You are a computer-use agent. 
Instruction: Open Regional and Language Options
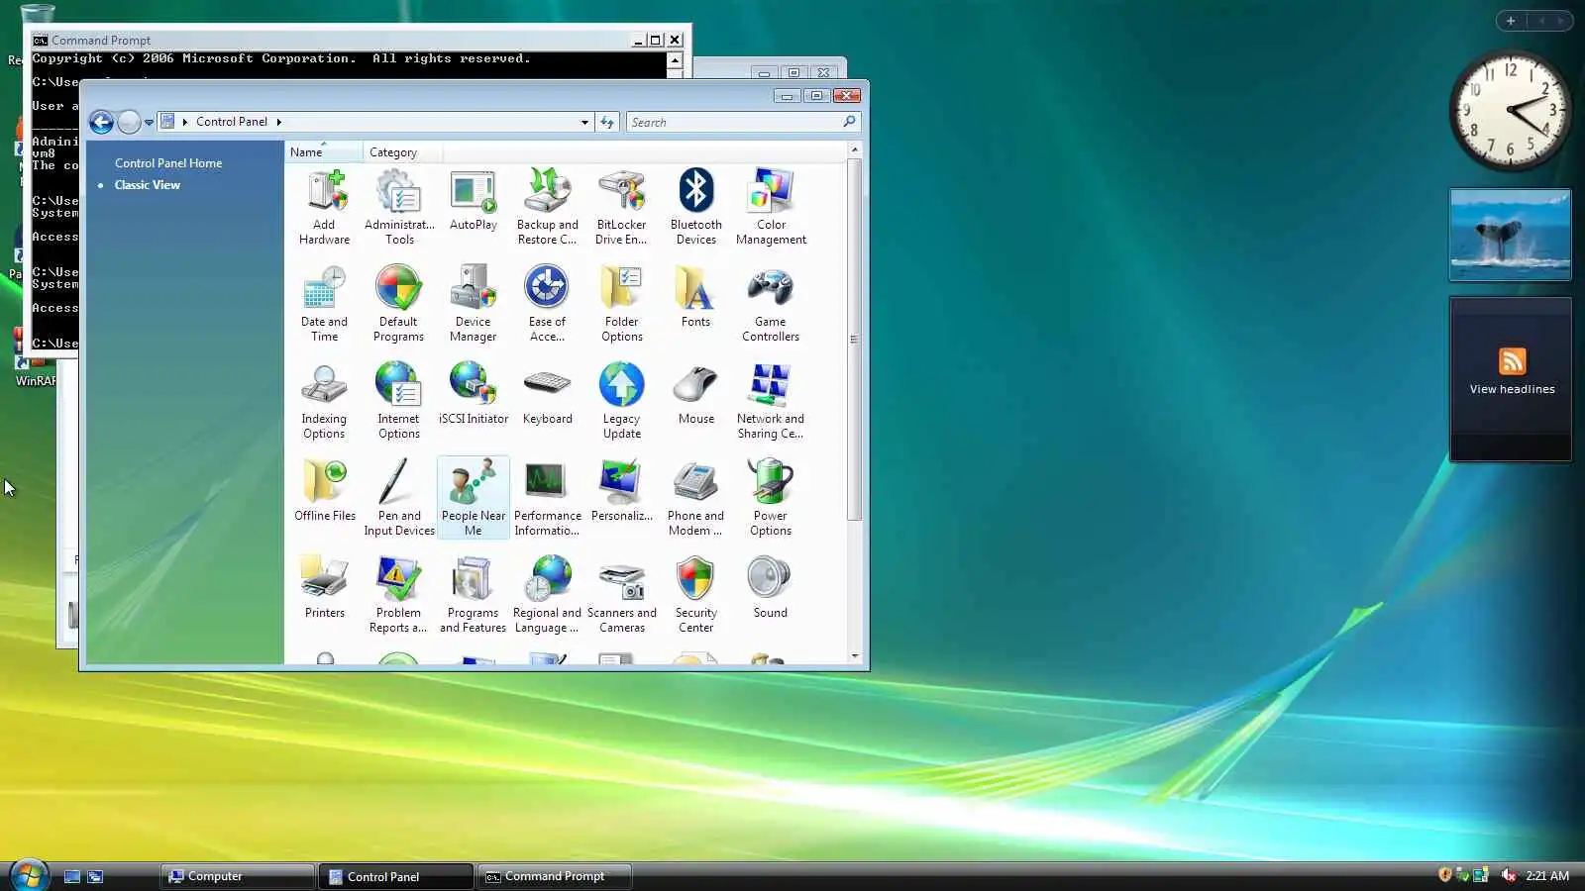pyautogui.click(x=548, y=595)
